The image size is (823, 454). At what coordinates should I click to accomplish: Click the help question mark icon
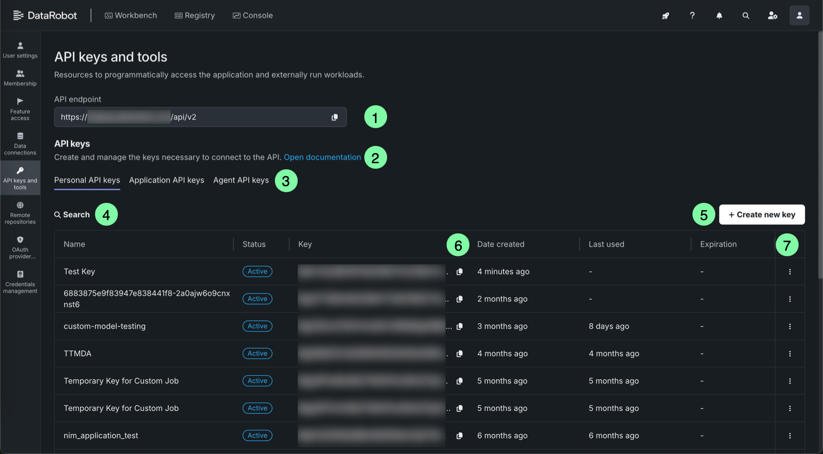(692, 16)
